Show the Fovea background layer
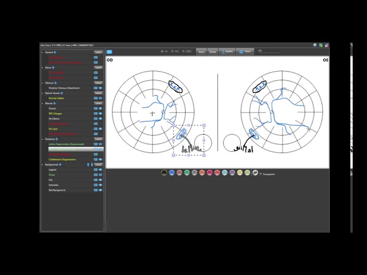The width and height of the screenshot is (367, 275). tap(100, 175)
